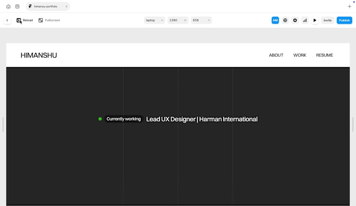Navigate to RESUME in site menu
The height and width of the screenshot is (206, 356).
coord(324,55)
